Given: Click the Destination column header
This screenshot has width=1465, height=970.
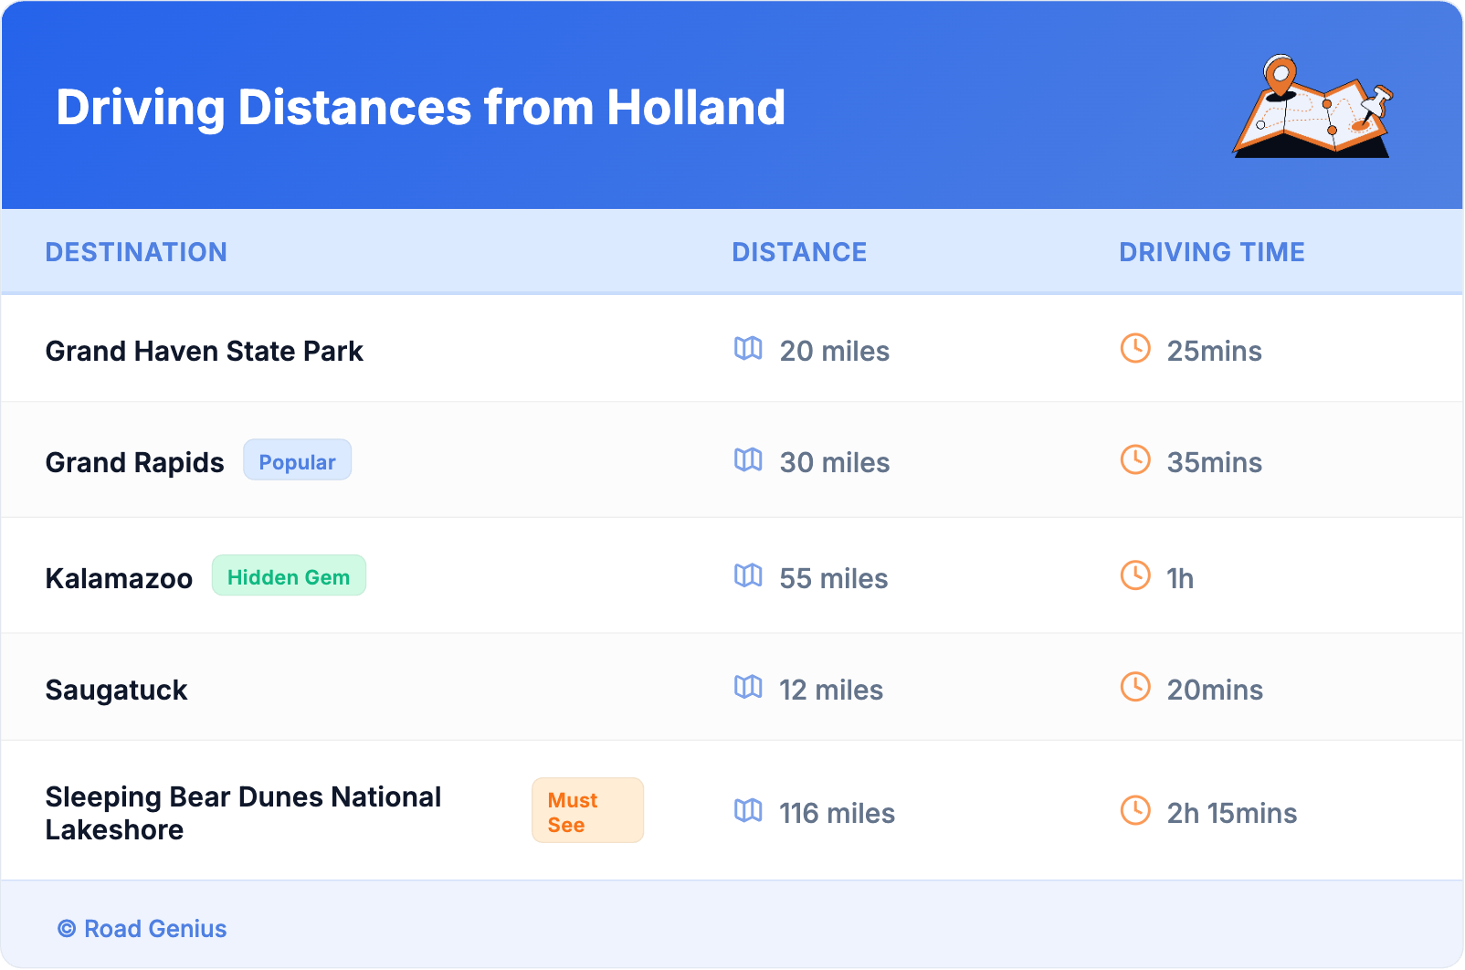Looking at the screenshot, I should [x=136, y=252].
